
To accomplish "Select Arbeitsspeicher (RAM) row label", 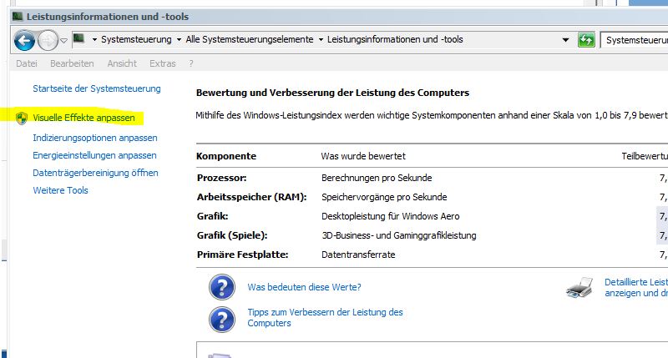I will 252,197.
